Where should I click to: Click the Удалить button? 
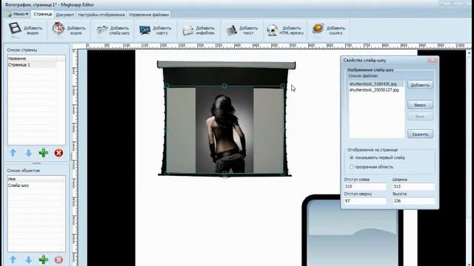tap(420, 134)
